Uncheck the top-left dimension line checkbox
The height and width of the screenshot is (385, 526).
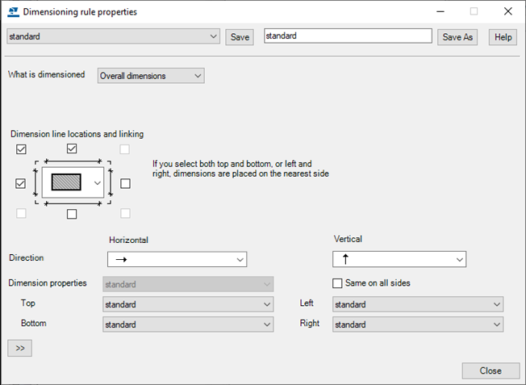pyautogui.click(x=22, y=149)
